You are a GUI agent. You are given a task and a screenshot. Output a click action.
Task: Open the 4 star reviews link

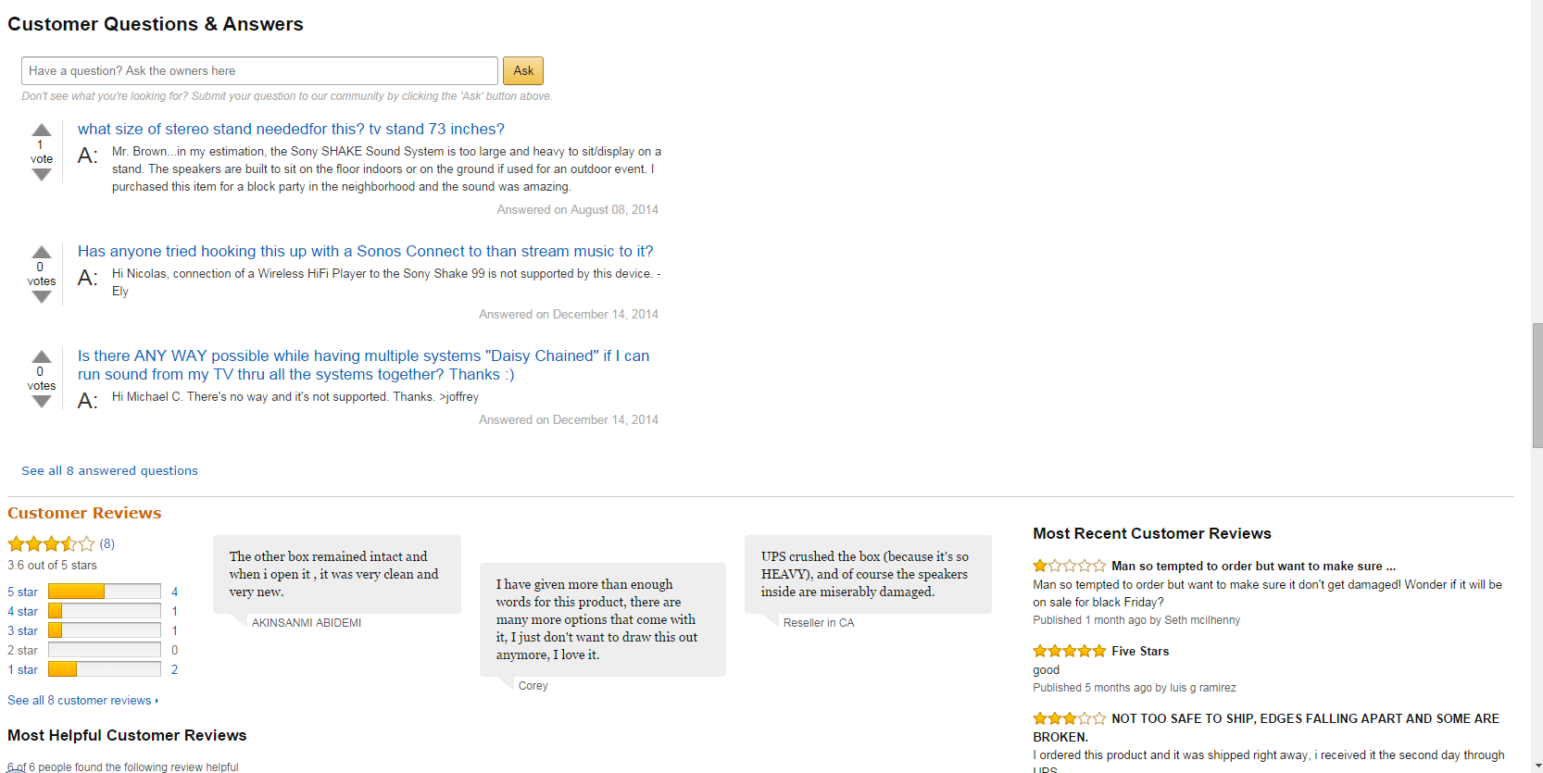point(23,611)
